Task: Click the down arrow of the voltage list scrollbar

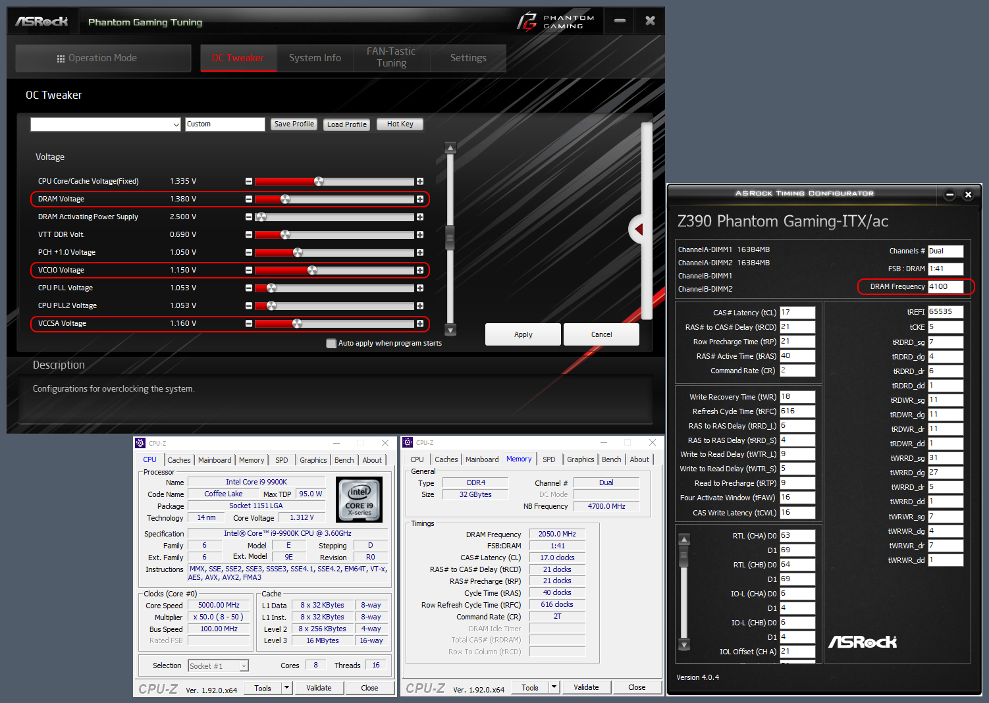Action: click(450, 330)
